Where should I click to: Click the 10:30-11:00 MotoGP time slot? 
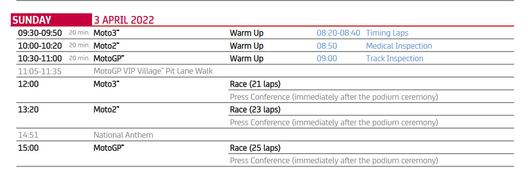(40, 59)
